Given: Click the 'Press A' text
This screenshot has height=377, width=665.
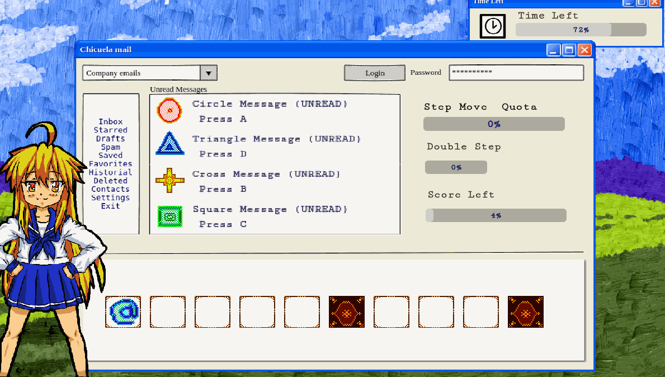Looking at the screenshot, I should [x=223, y=119].
